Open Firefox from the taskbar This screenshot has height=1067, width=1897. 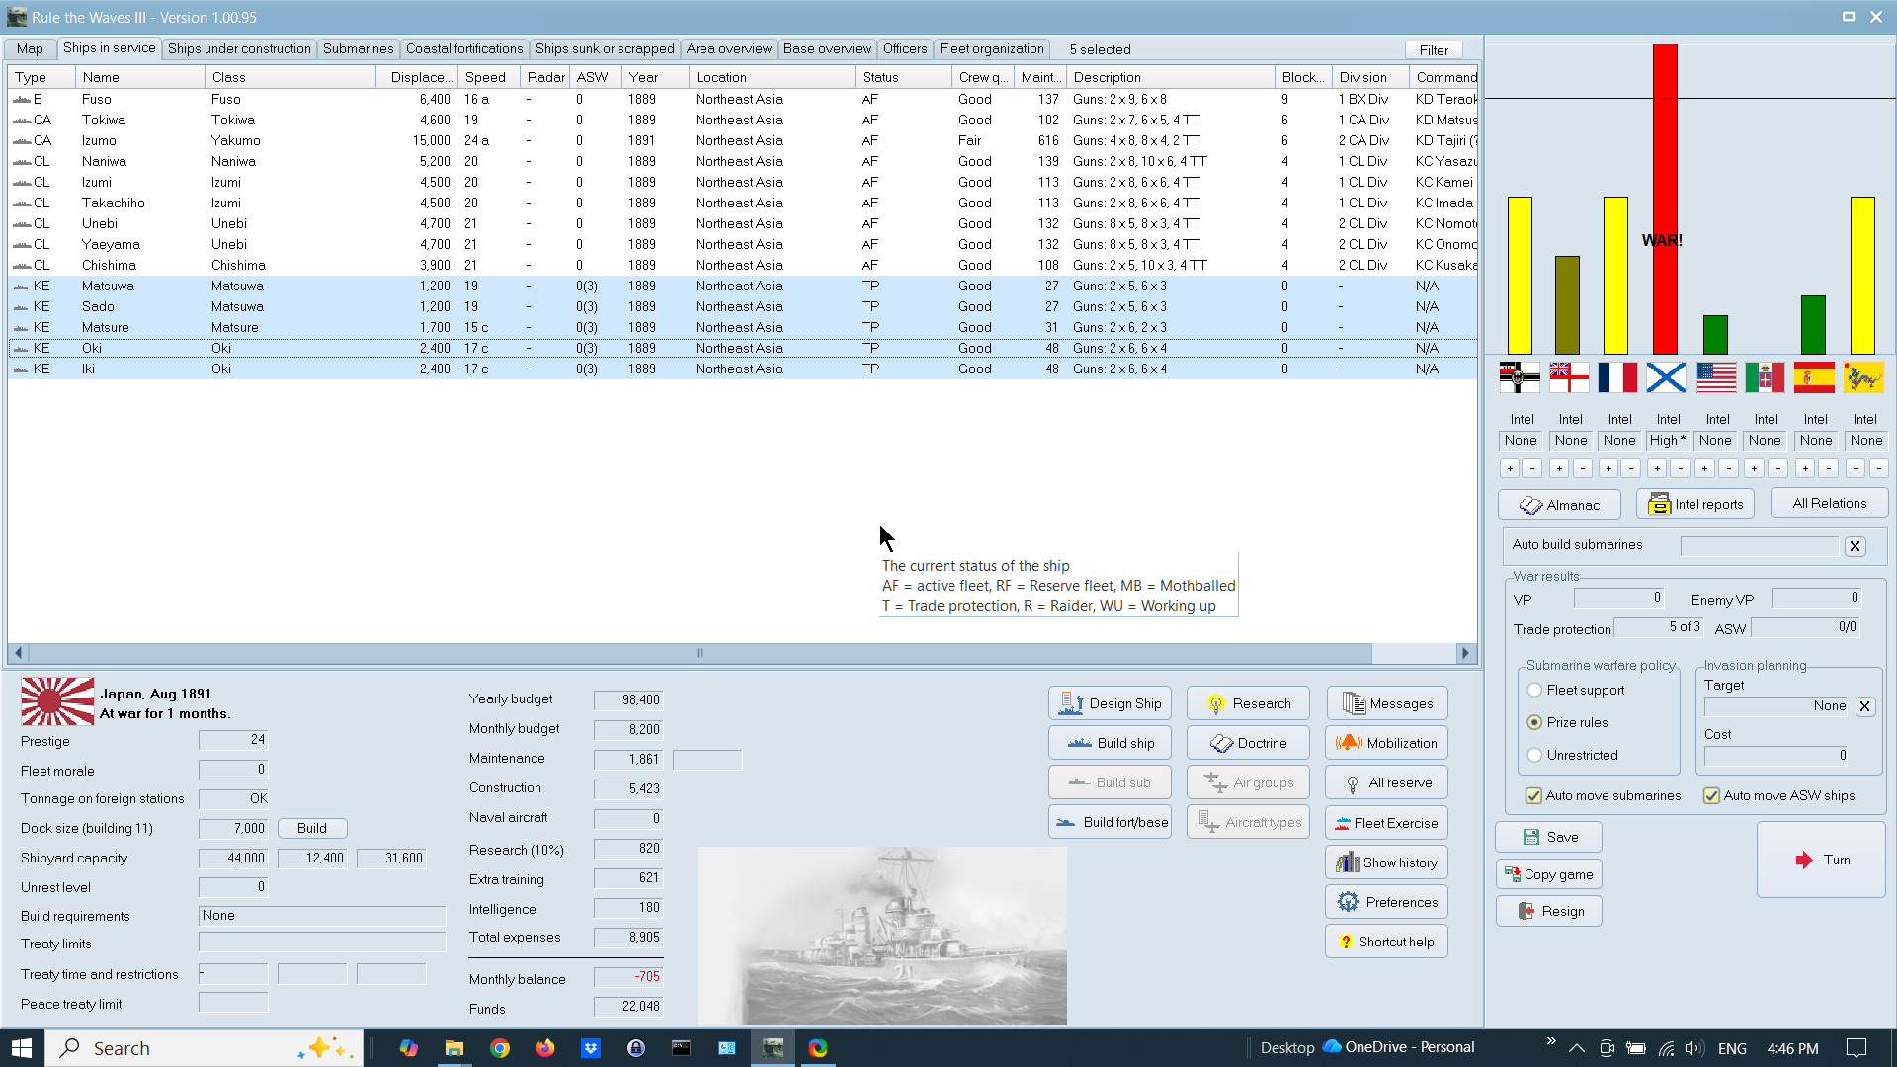[545, 1048]
